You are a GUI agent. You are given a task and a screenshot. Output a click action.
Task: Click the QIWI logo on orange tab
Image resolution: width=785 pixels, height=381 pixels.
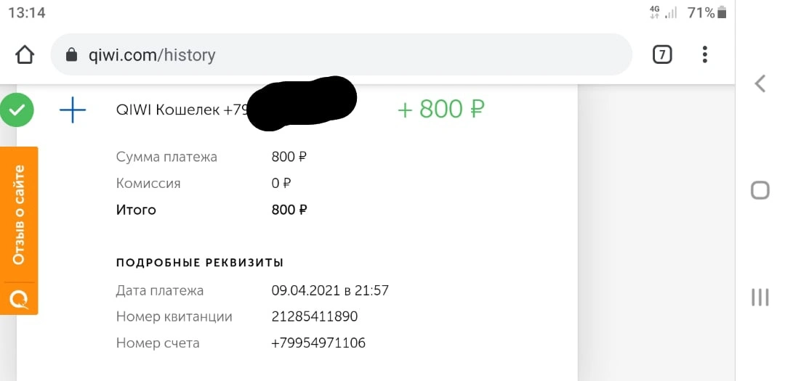[19, 299]
